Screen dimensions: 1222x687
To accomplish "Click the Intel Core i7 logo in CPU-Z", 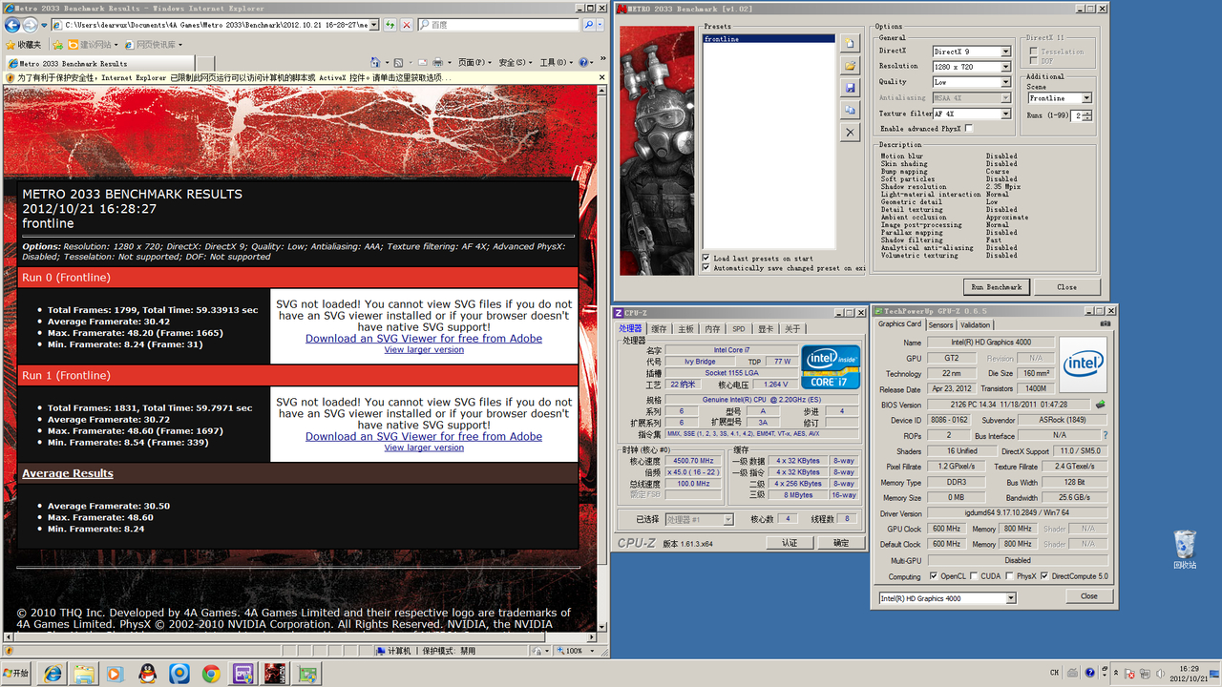I will [x=830, y=366].
